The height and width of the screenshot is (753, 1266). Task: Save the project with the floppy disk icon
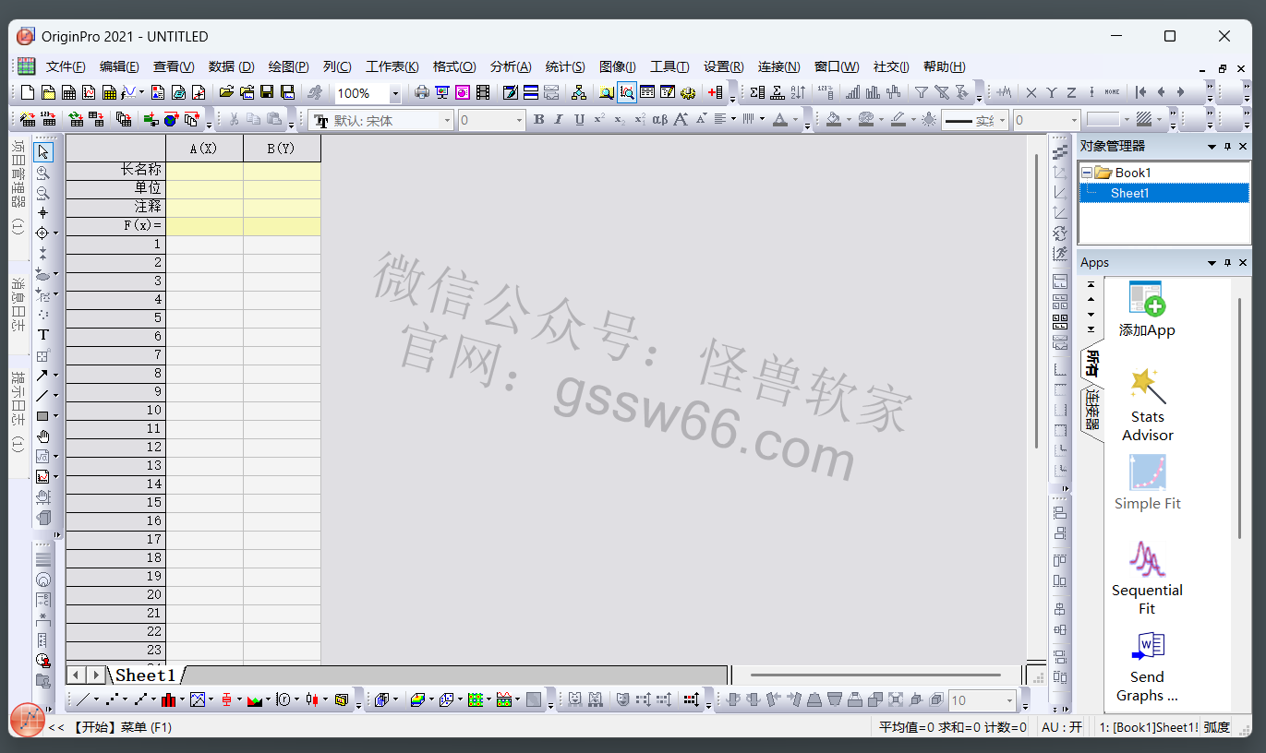click(x=267, y=92)
